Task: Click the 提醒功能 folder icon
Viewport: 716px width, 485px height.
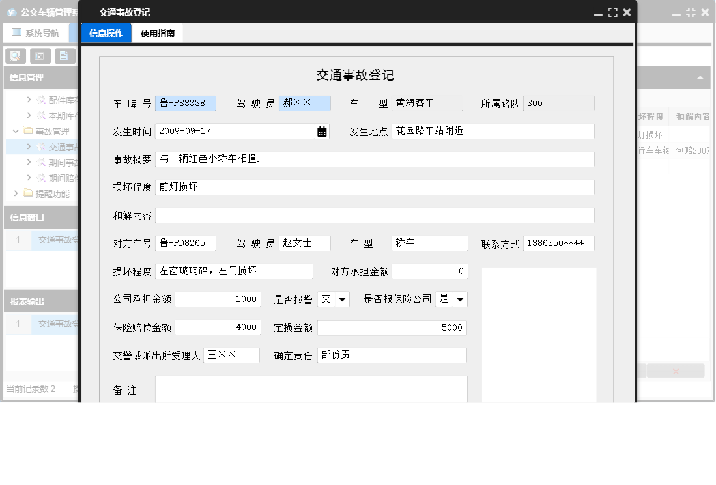Action: [x=28, y=193]
